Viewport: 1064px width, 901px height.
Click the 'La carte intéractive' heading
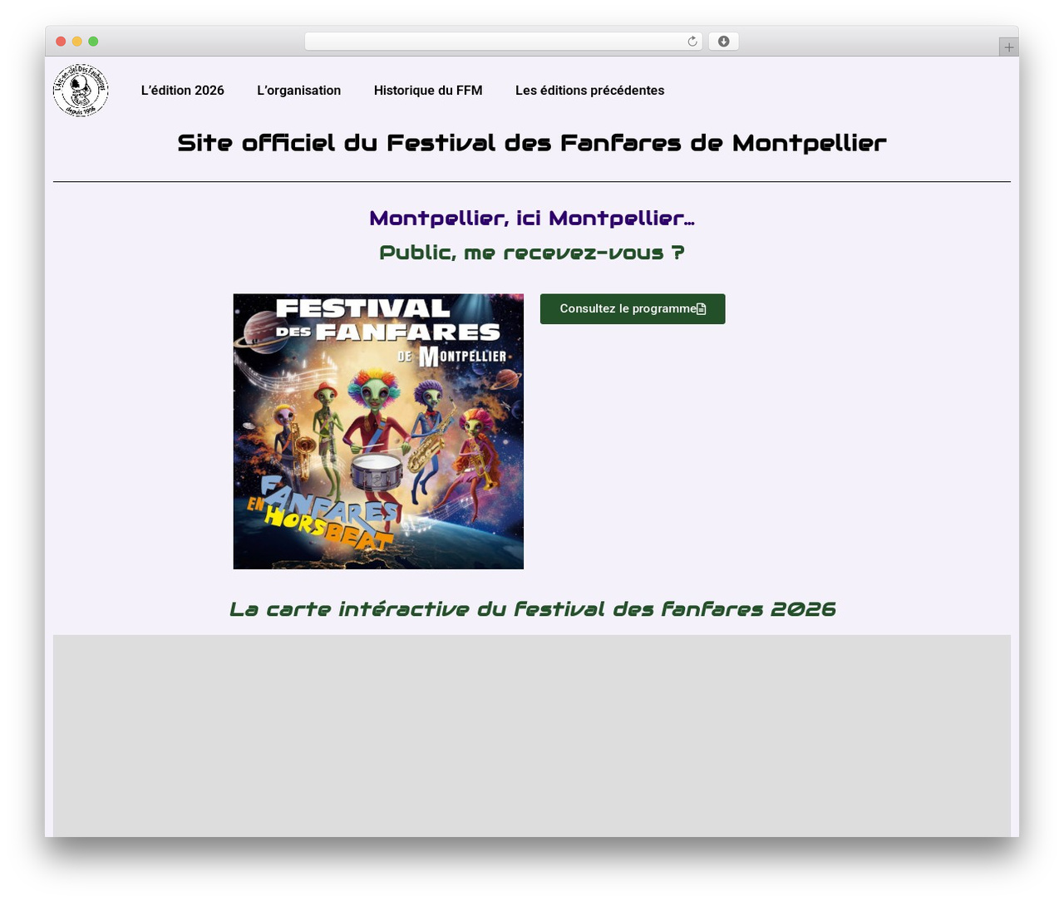click(x=532, y=609)
